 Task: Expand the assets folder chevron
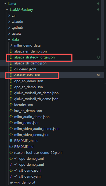coord(9,34)
